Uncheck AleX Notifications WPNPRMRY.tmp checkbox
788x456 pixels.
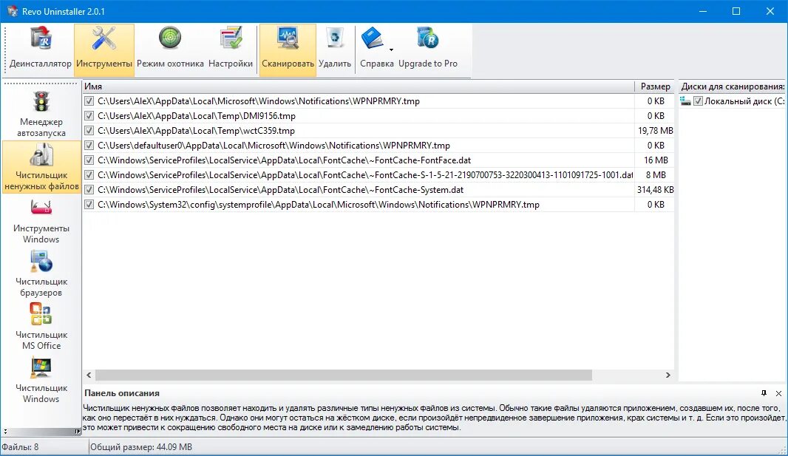[x=89, y=101]
